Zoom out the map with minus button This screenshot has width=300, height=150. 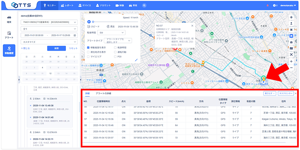tap(291, 67)
